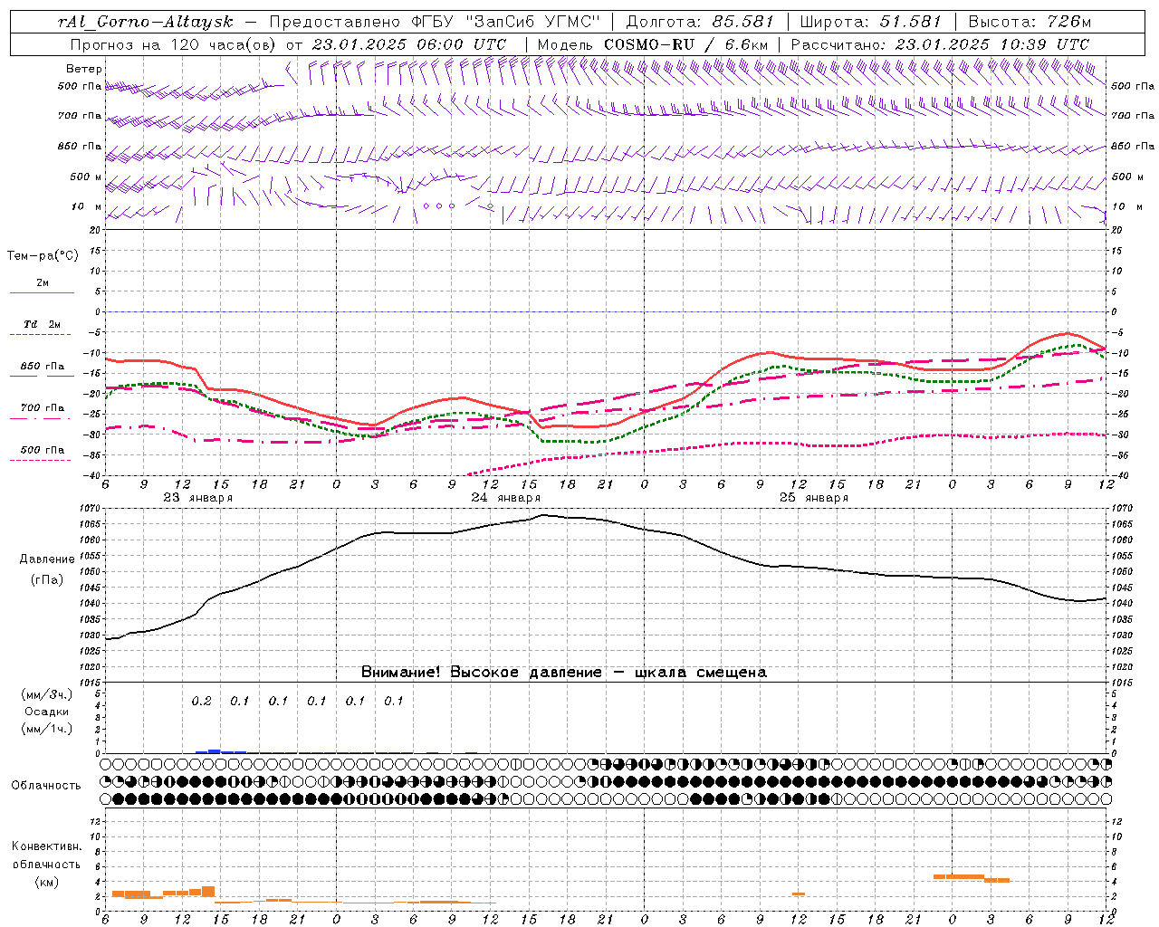Select the Долгота: 85.581 value
The width and height of the screenshot is (1159, 927).
coord(701,21)
